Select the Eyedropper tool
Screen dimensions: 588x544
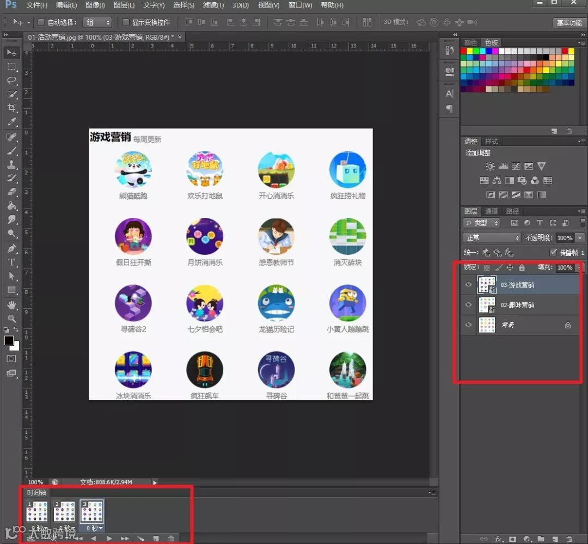coord(11,122)
